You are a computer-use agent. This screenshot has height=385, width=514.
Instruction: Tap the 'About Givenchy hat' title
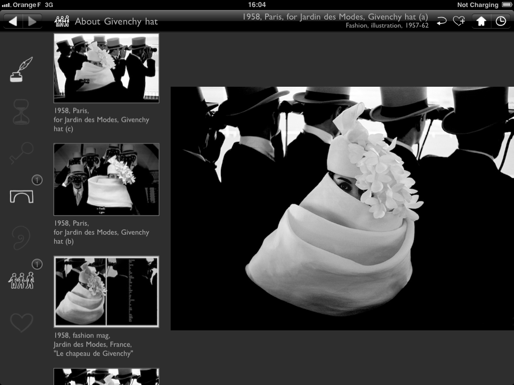click(x=116, y=22)
